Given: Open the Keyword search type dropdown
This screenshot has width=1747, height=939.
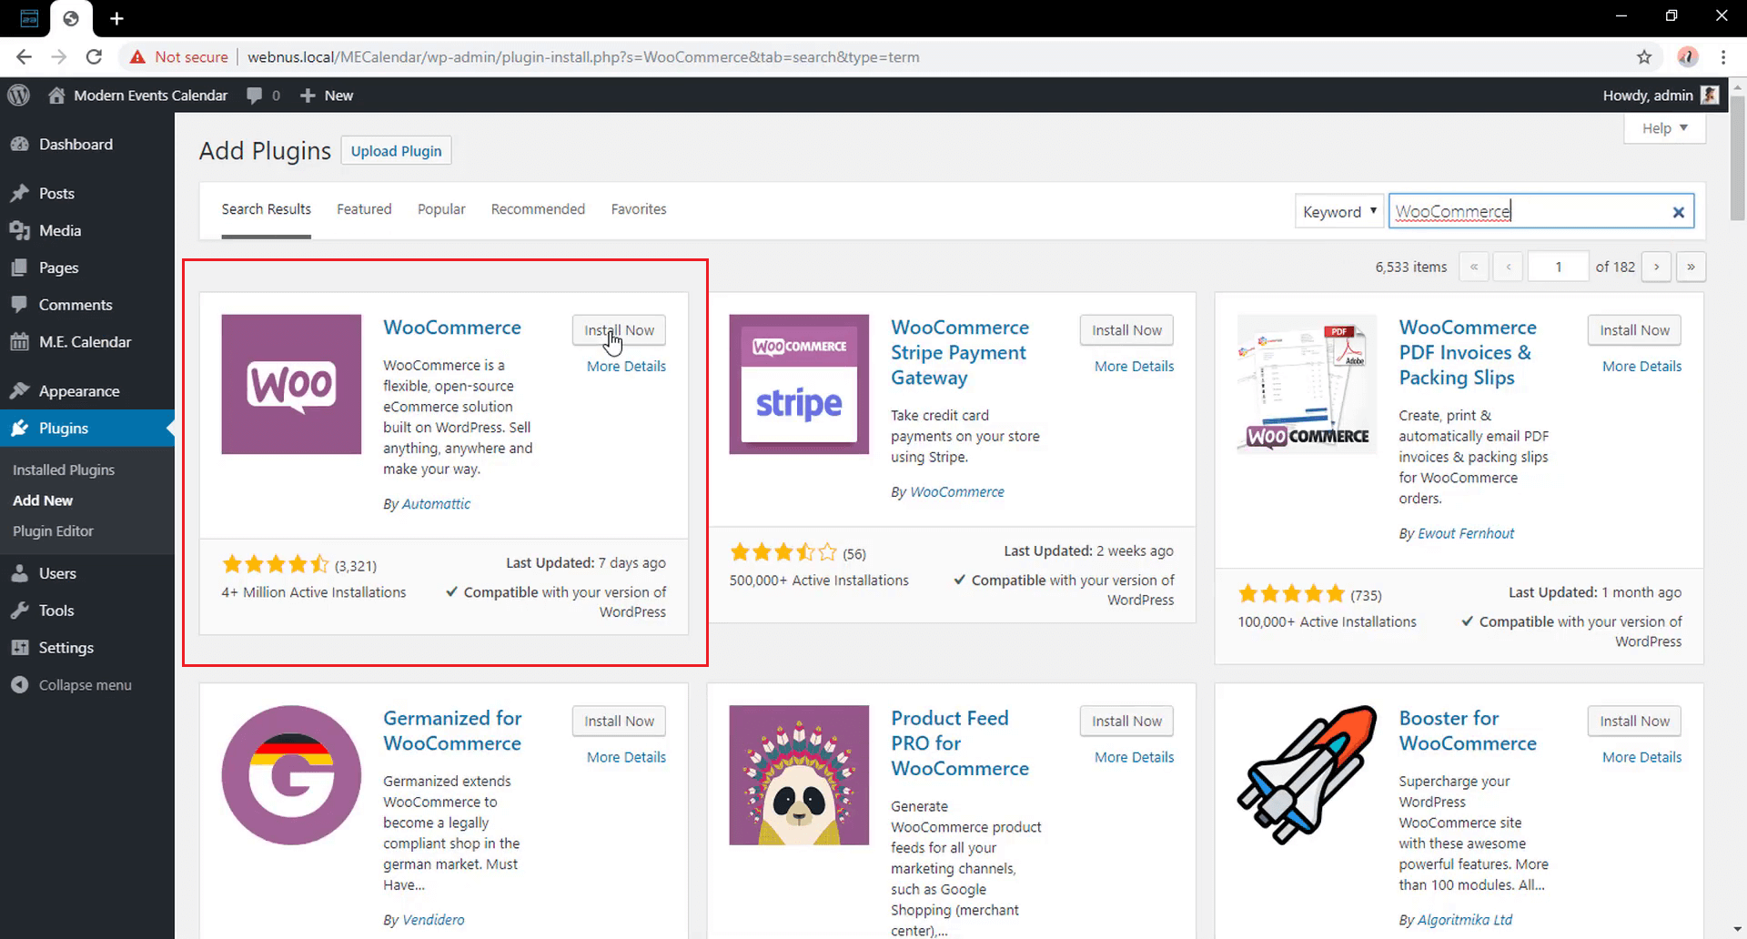Looking at the screenshot, I should 1339,212.
